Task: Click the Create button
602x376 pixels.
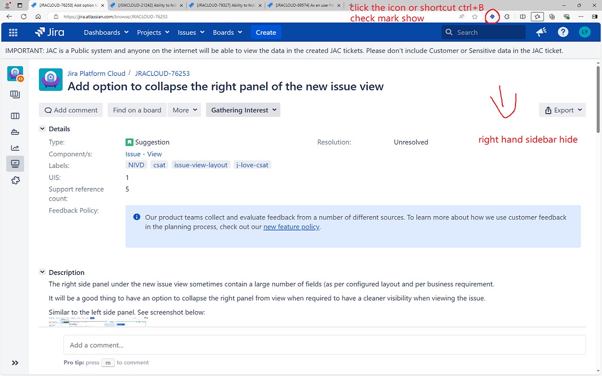Action: (x=266, y=32)
